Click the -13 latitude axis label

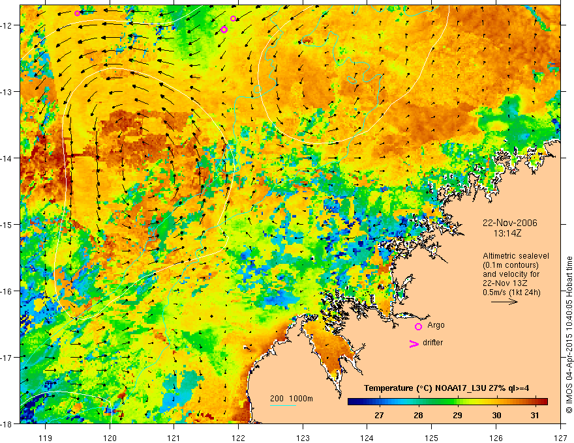click(7, 92)
